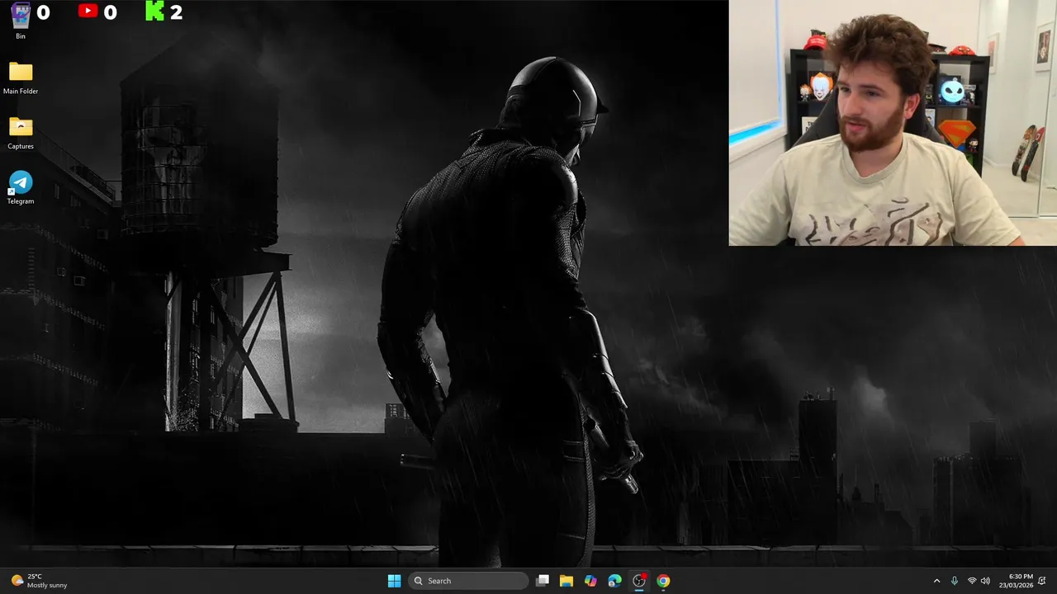Open Google Chrome from the taskbar

coord(663,581)
